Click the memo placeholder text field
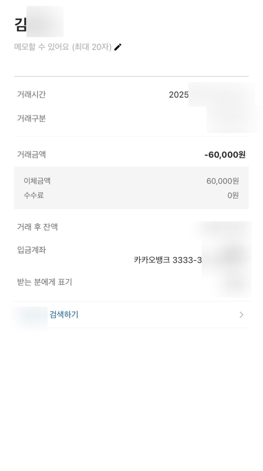 click(x=63, y=47)
